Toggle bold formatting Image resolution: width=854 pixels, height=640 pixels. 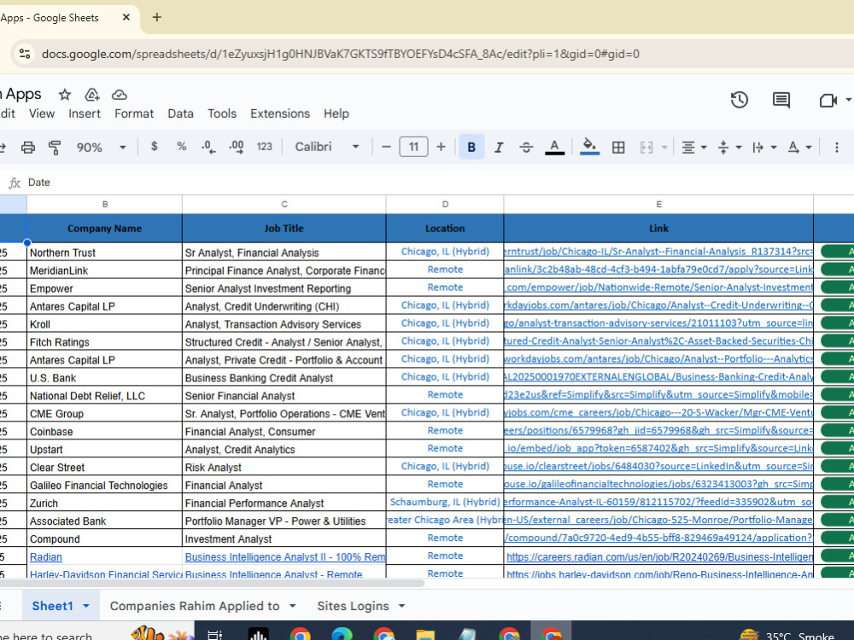tap(471, 147)
